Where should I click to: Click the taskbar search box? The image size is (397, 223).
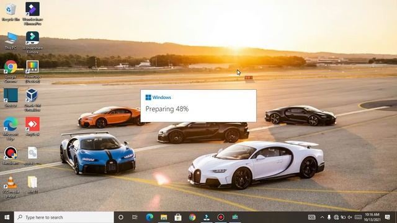point(64,217)
